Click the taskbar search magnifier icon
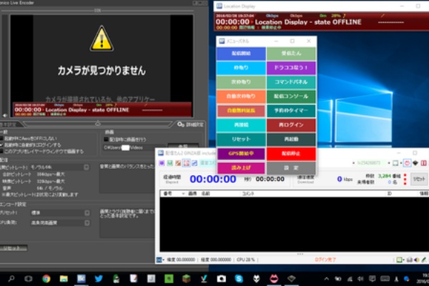This screenshot has height=286, width=429. pyautogui.click(x=11, y=279)
